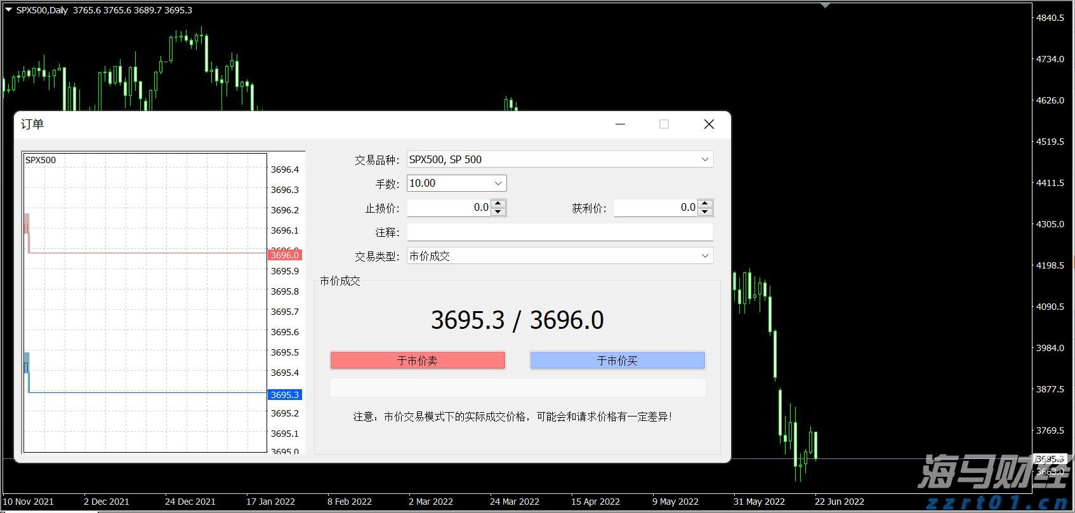Viewport: 1075px width, 513px height.
Task: Increase 获利价 with the up arrow
Action: [706, 204]
